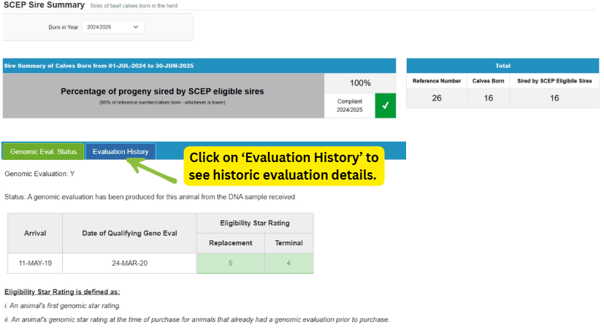Click the blue Sire Summary of Calves Born banner

tap(199, 65)
